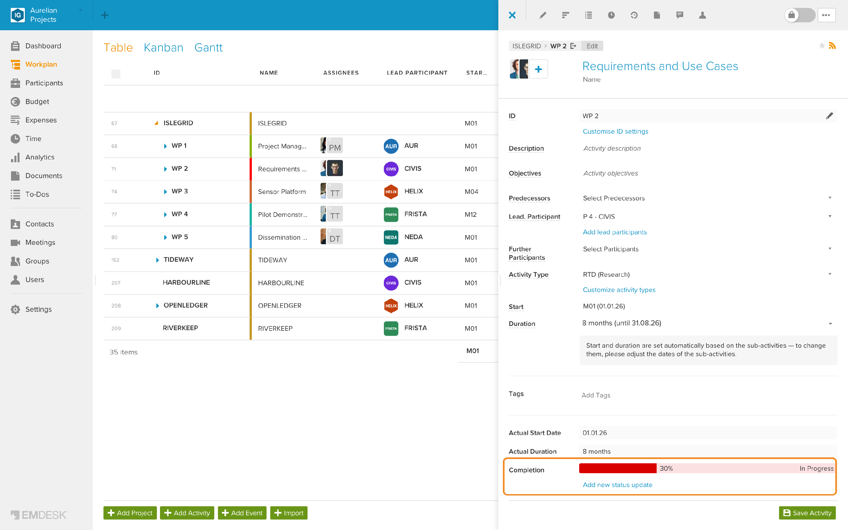This screenshot has height=530, width=848.
Task: Click the plus icon in top bar
Action: click(104, 15)
